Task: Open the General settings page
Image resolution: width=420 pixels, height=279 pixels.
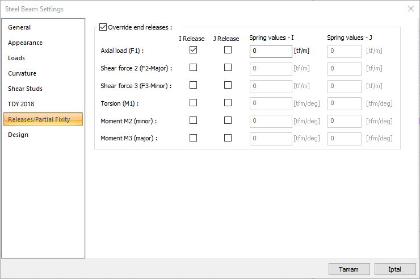Action: click(x=19, y=27)
